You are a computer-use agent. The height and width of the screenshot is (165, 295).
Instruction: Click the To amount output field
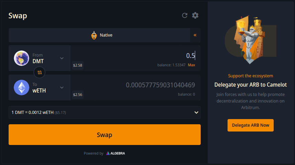[160, 85]
